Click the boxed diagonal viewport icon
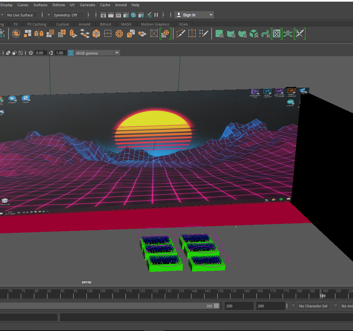This screenshot has height=331, width=353. coord(21,53)
